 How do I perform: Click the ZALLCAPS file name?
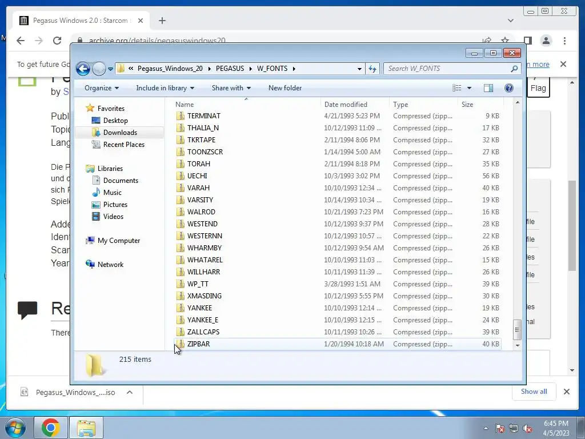(203, 332)
